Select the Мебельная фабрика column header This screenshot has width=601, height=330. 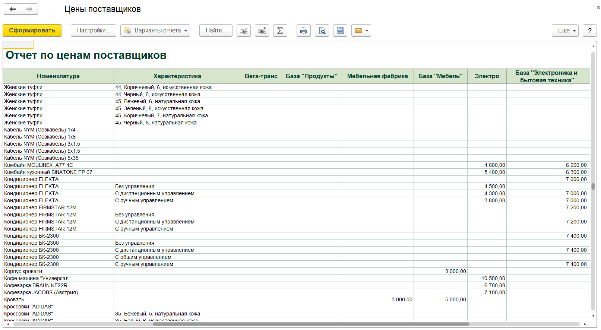[x=378, y=76]
